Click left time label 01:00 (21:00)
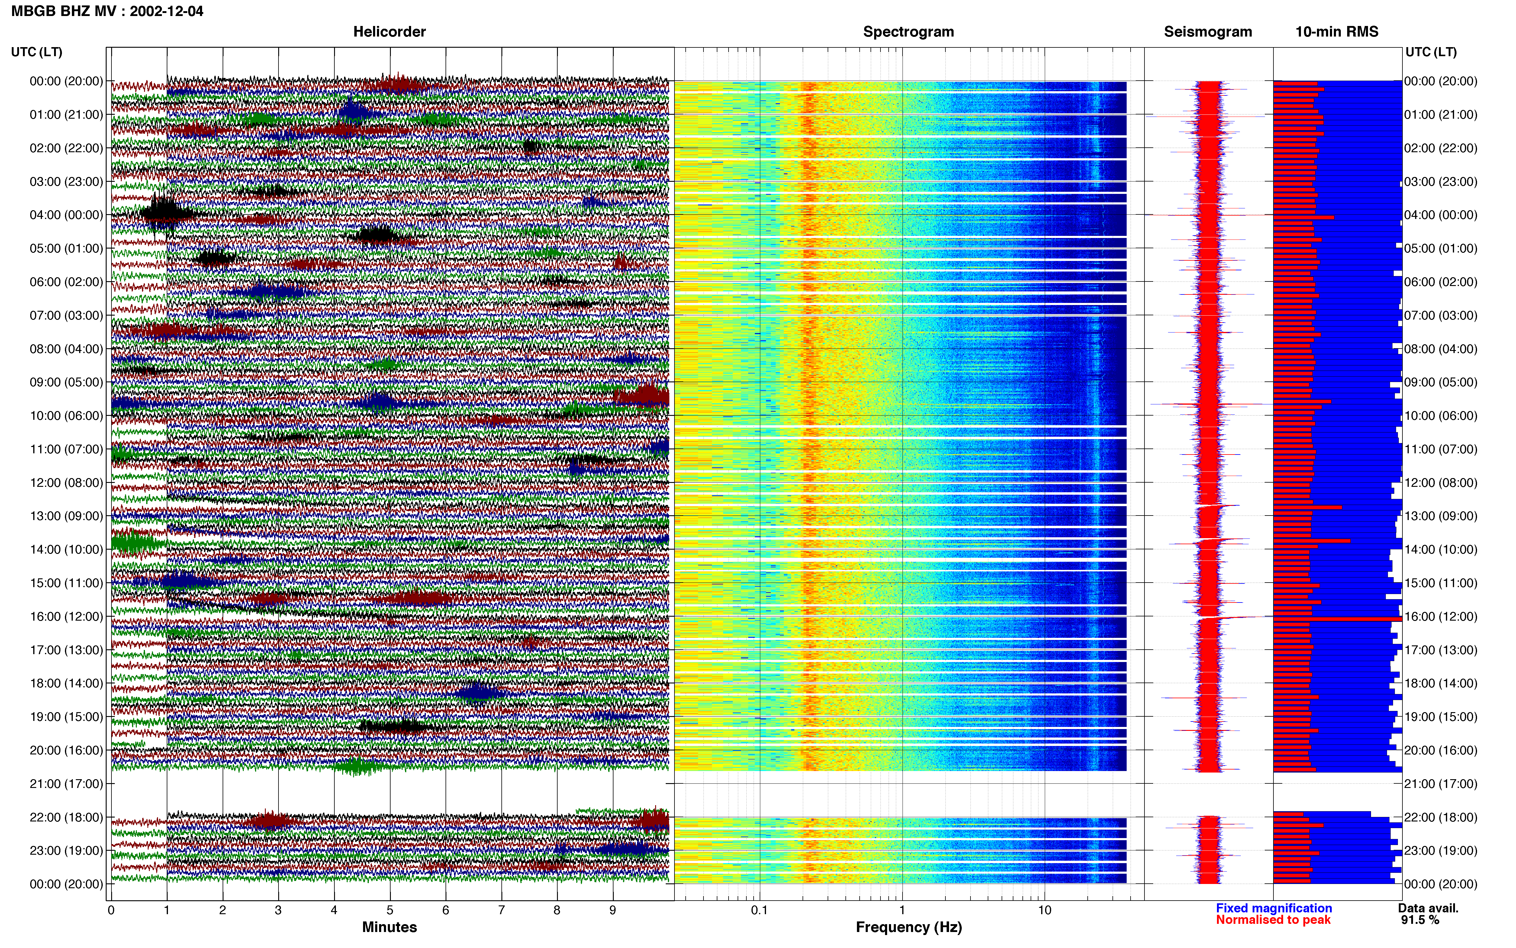This screenshot has height=948, width=1516. point(66,114)
